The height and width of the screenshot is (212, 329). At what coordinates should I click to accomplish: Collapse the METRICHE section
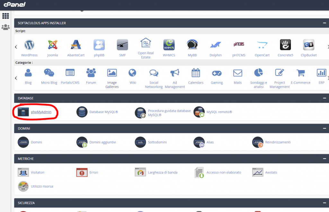tap(324, 158)
